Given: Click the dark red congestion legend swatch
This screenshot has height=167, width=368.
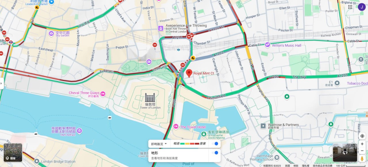Looking at the screenshot, I should coord(197,144).
